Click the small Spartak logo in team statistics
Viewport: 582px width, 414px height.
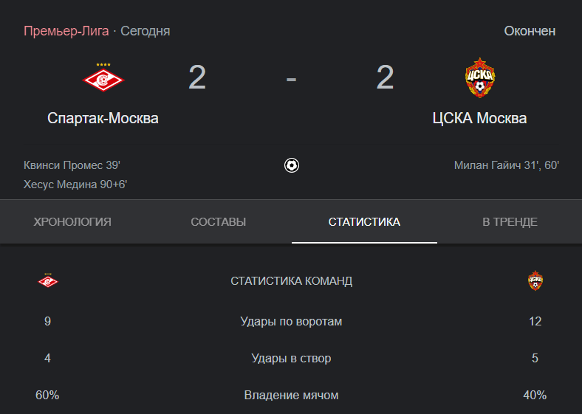48,281
